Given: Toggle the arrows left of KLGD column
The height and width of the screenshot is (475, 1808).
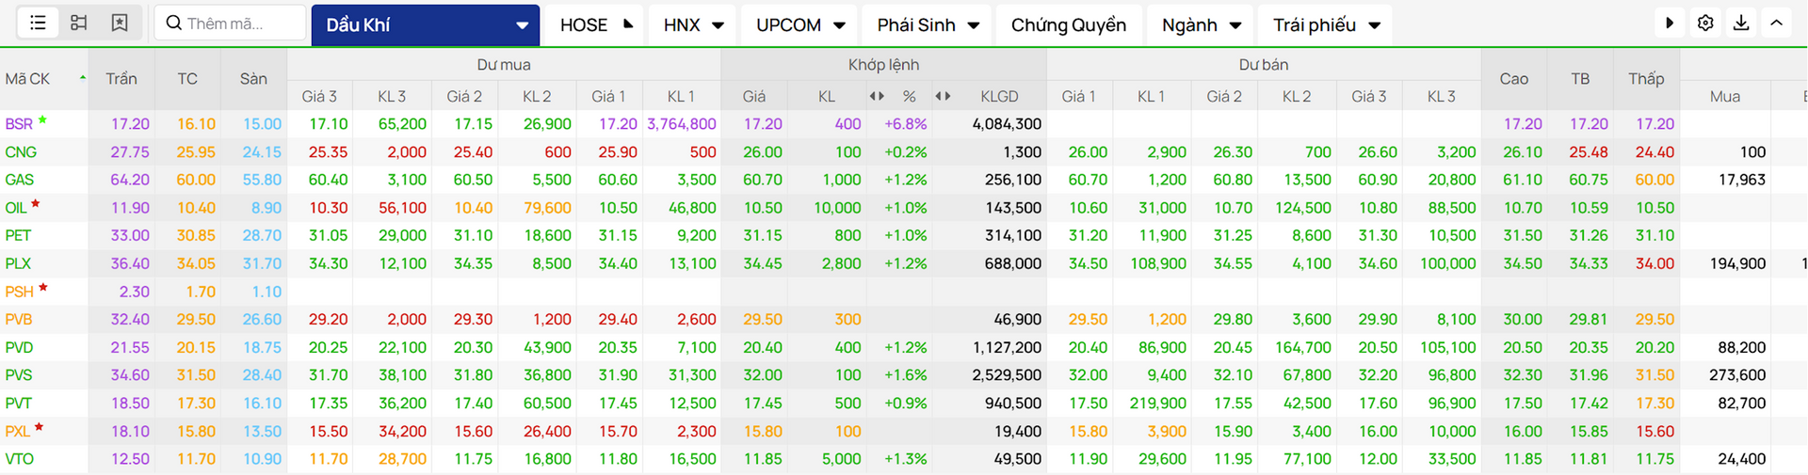Looking at the screenshot, I should (943, 96).
